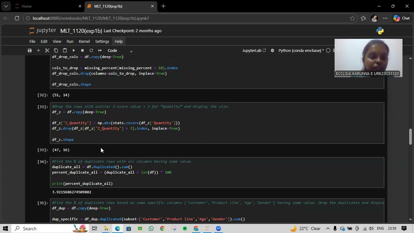Viewport: 414px width, 233px height.
Task: Cut the selected cell using scissors icon
Action: (x=47, y=50)
